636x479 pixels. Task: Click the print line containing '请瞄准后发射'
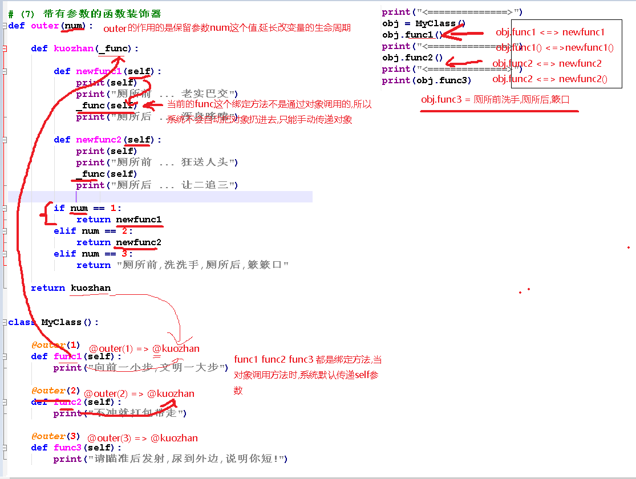(171, 458)
